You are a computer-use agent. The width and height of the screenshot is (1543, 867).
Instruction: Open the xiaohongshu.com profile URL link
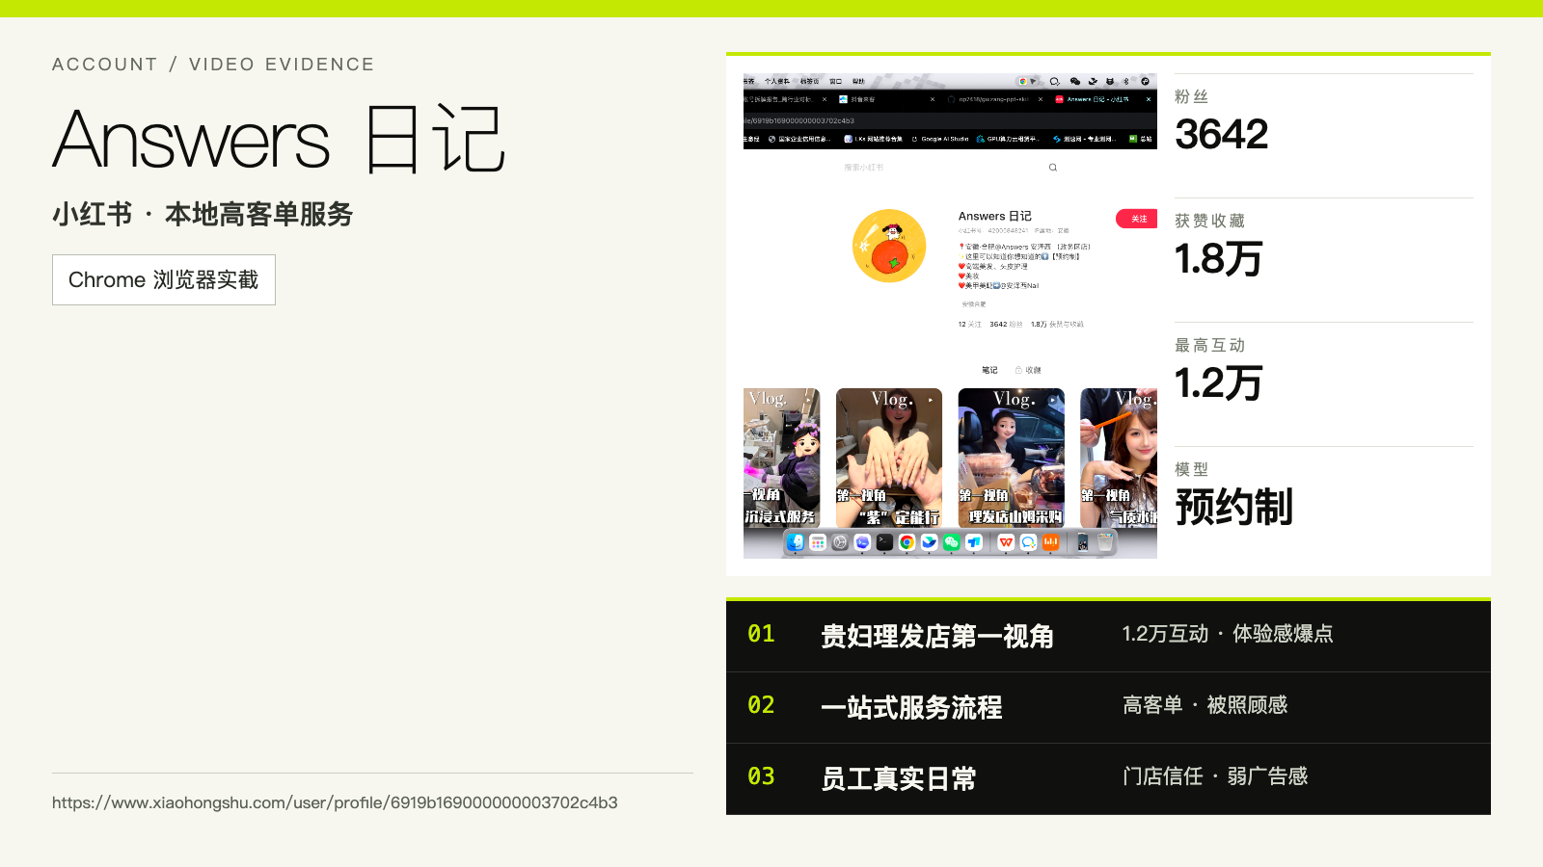click(x=335, y=802)
